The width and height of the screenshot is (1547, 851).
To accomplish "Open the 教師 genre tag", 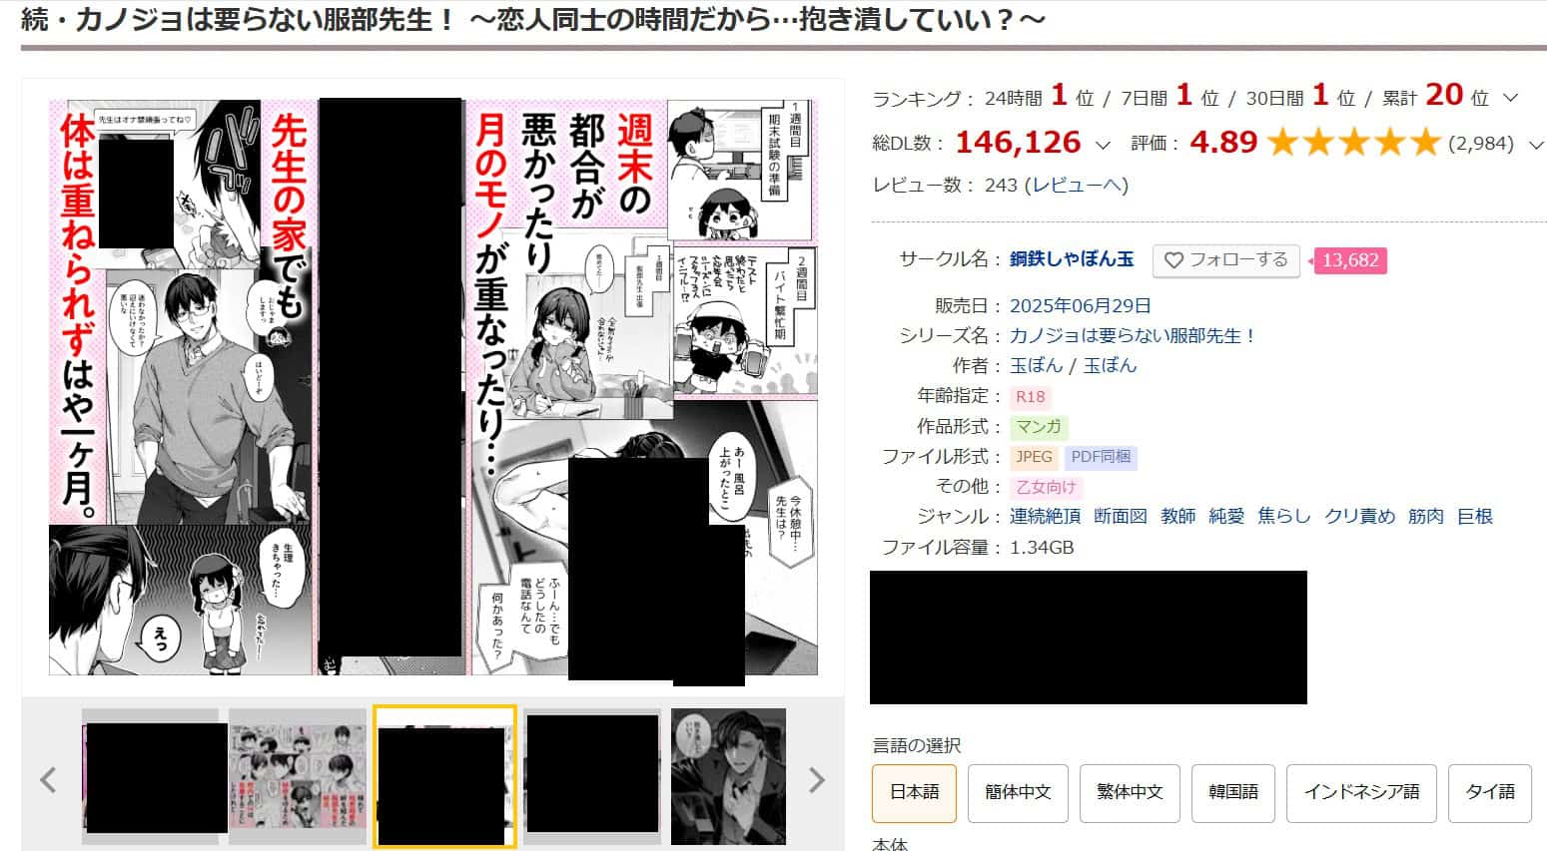I will tap(1177, 516).
